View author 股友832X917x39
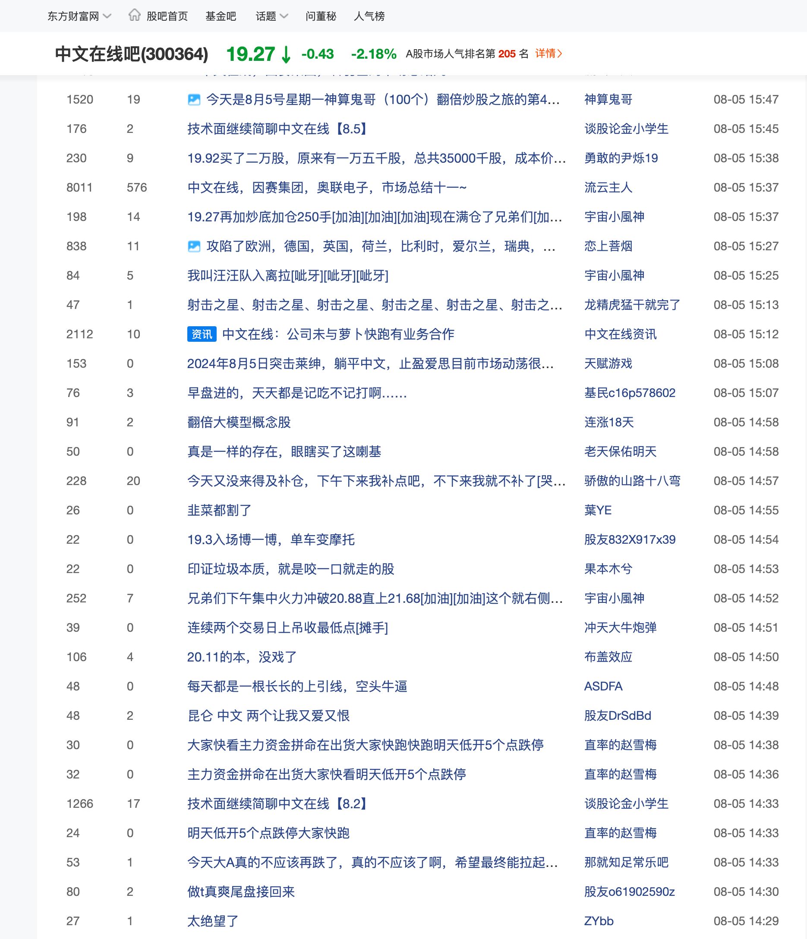Image resolution: width=807 pixels, height=939 pixels. [630, 540]
